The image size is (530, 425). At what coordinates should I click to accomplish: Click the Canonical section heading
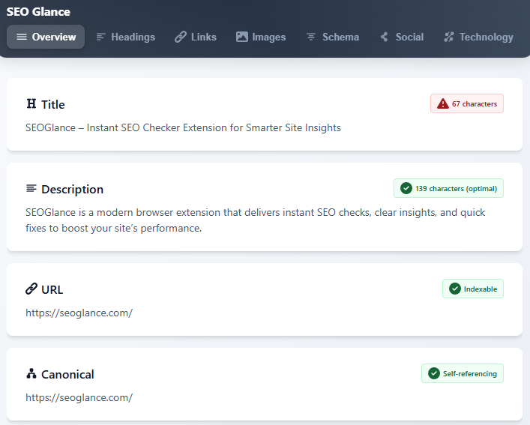[x=67, y=374]
